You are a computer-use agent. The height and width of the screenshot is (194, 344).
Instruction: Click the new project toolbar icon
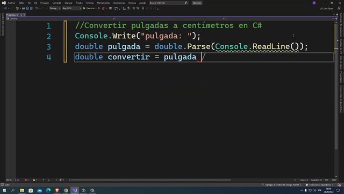pyautogui.click(x=17, y=9)
